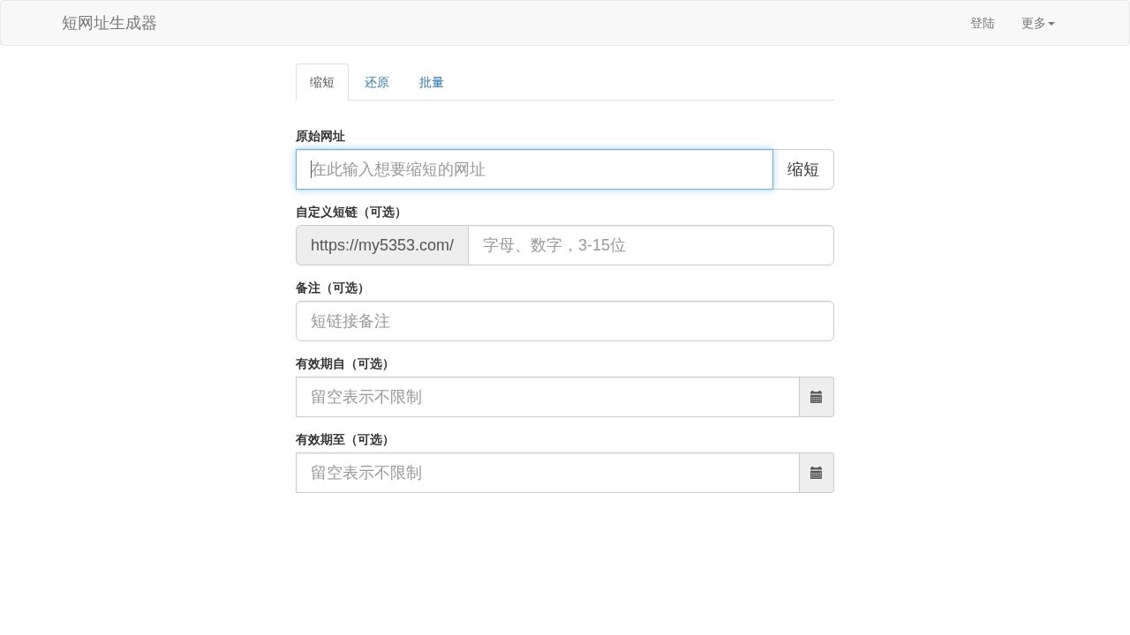The width and height of the screenshot is (1130, 635).
Task: Click the calendar icon next to 有效期至
Action: tap(816, 473)
